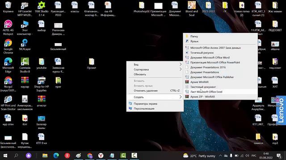Create new Папку from submenu
This screenshot has width=286, height=160.
click(x=220, y=36)
